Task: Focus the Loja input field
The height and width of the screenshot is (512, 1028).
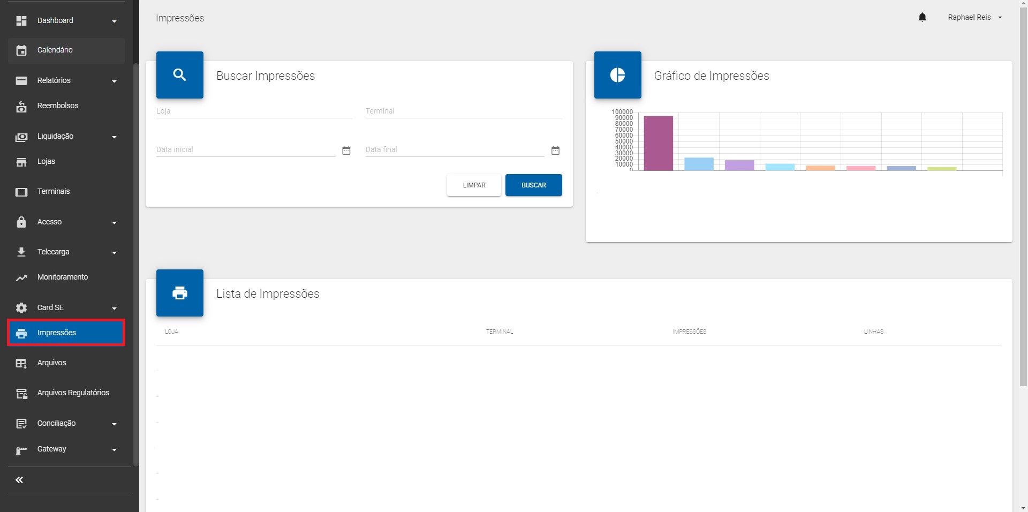Action: 254,111
